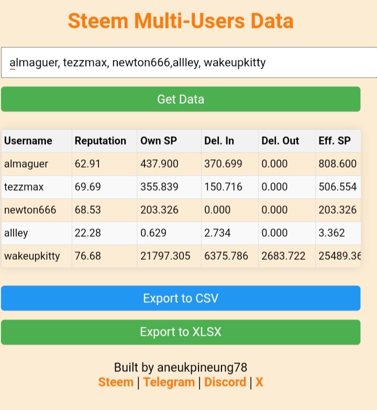This screenshot has height=410, width=377.
Task: Click the Steem Multi-Users Data title
Action: click(x=181, y=20)
